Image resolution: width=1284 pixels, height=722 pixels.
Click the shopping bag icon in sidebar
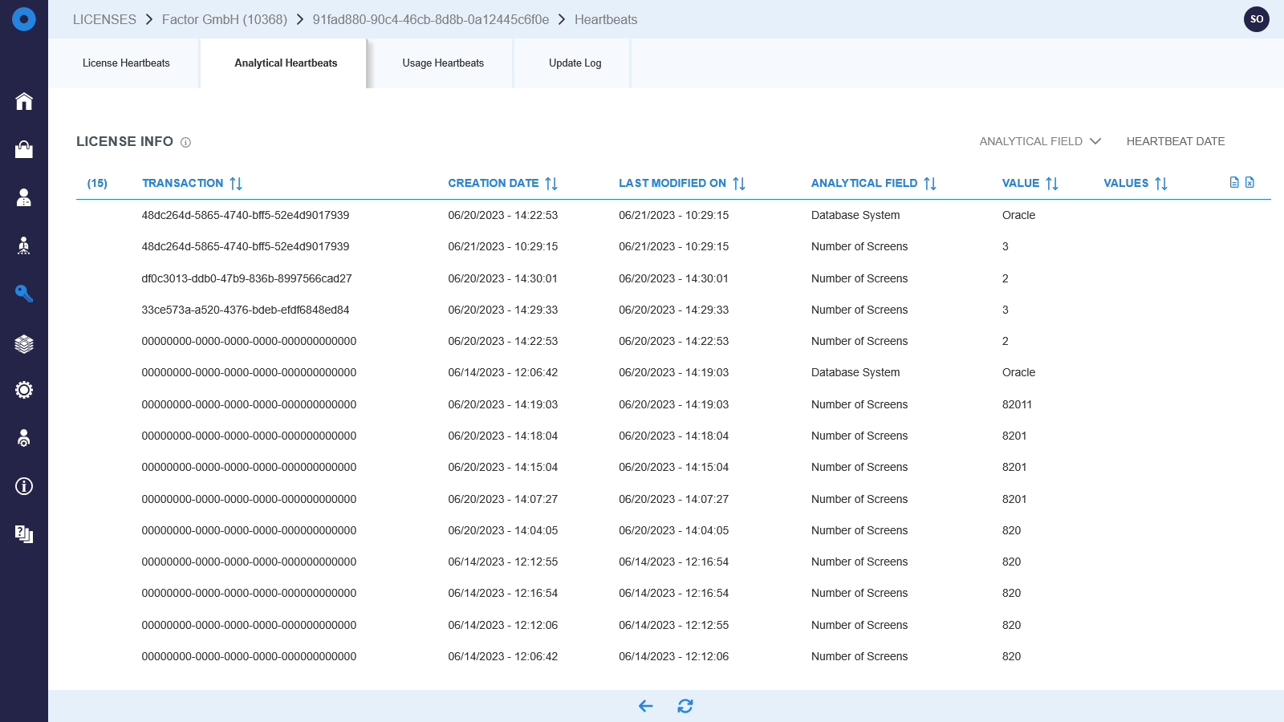(x=24, y=150)
